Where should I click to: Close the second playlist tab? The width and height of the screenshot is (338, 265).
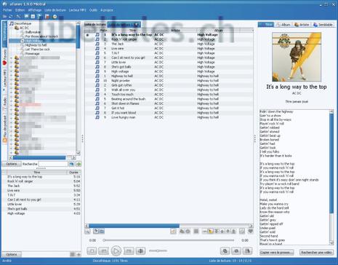click(x=137, y=25)
